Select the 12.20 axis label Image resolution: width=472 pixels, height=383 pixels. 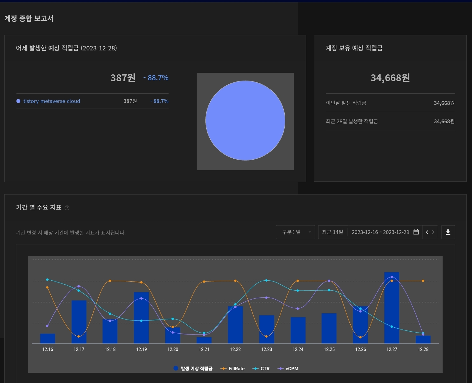click(173, 349)
